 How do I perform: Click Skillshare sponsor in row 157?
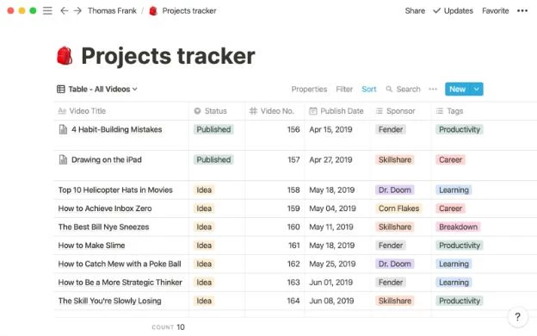click(x=394, y=159)
